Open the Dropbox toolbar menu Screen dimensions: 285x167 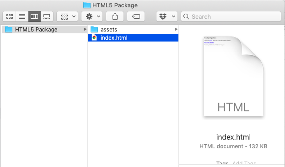[x=167, y=16]
